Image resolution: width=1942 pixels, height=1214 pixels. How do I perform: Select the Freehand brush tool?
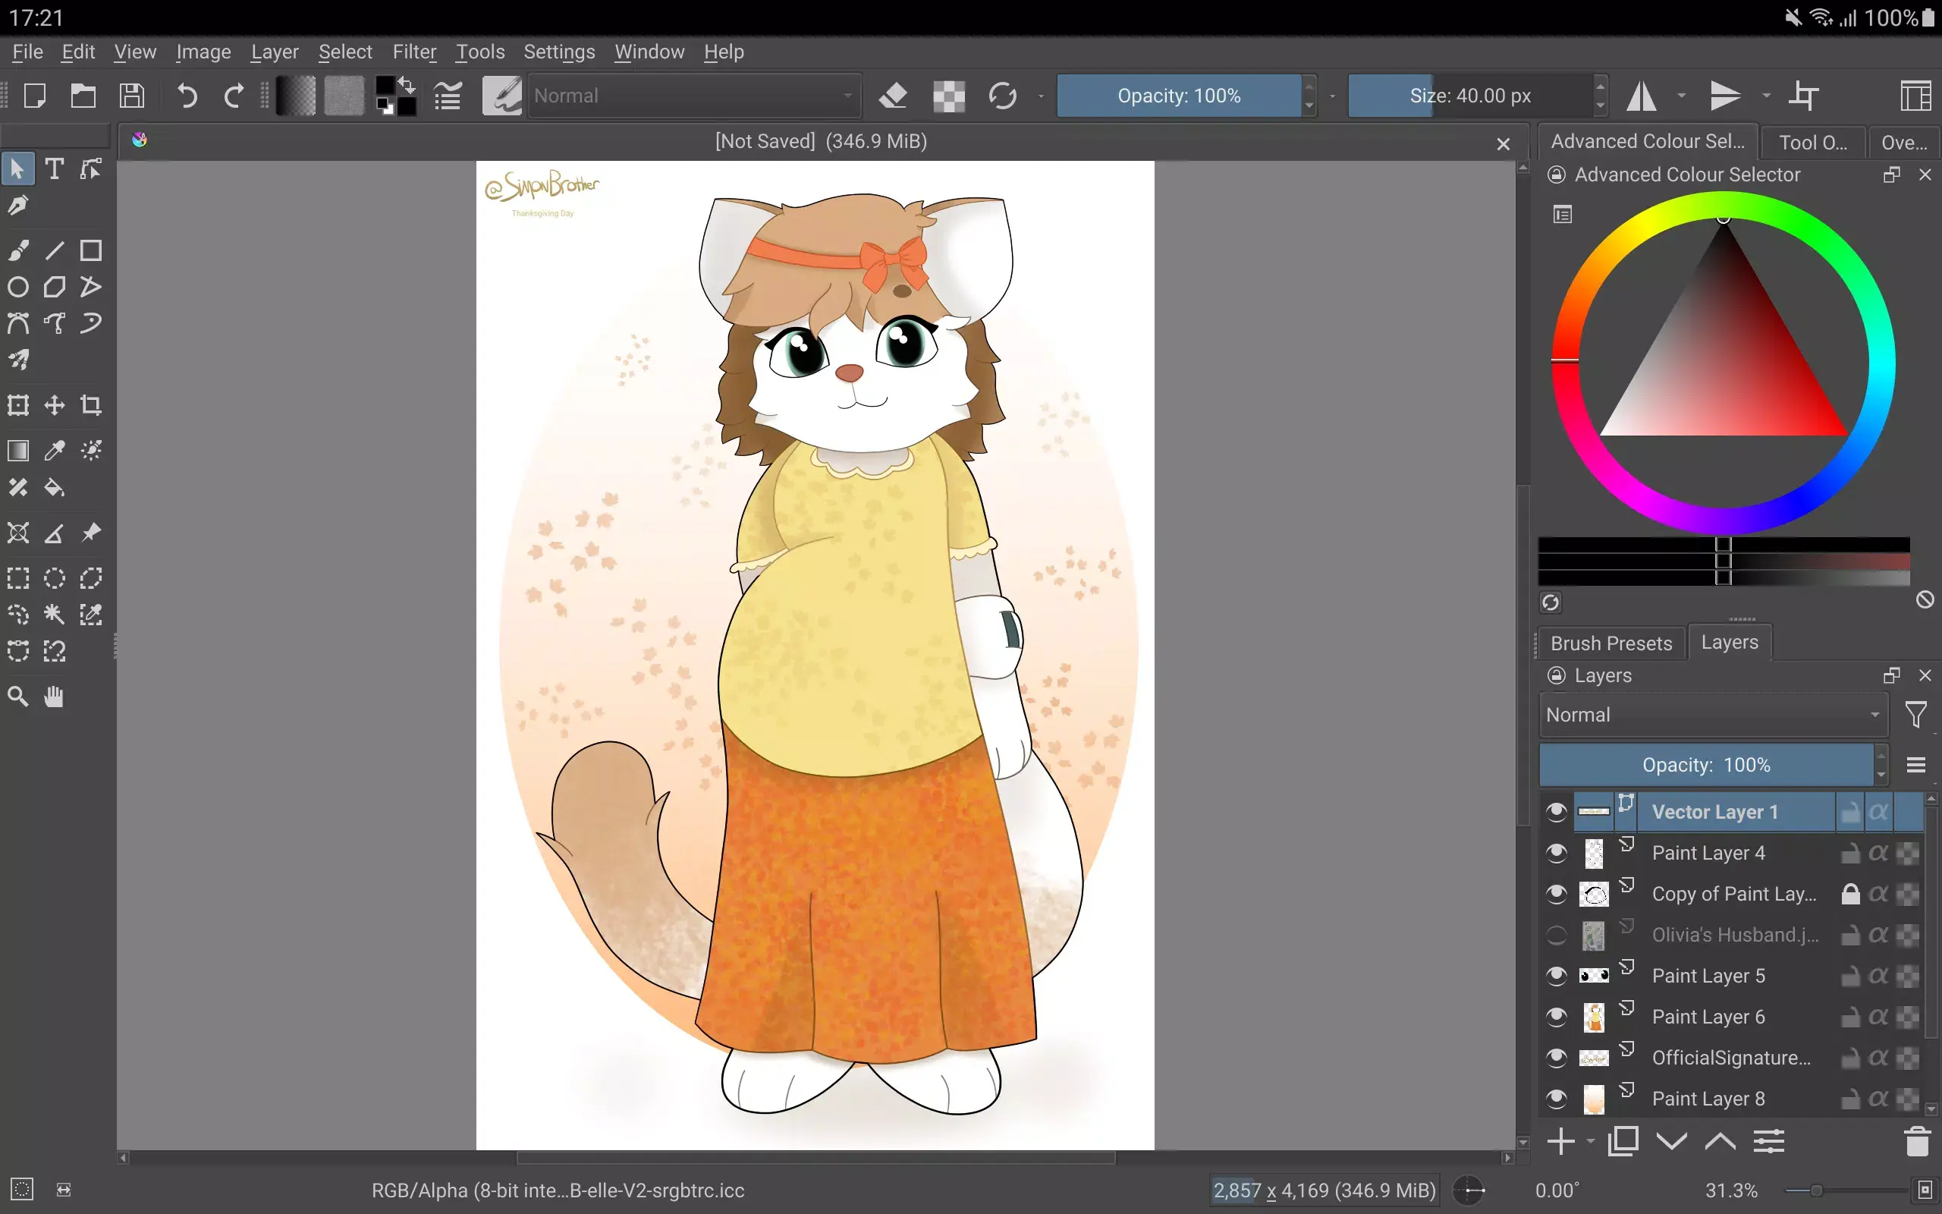pos(17,250)
